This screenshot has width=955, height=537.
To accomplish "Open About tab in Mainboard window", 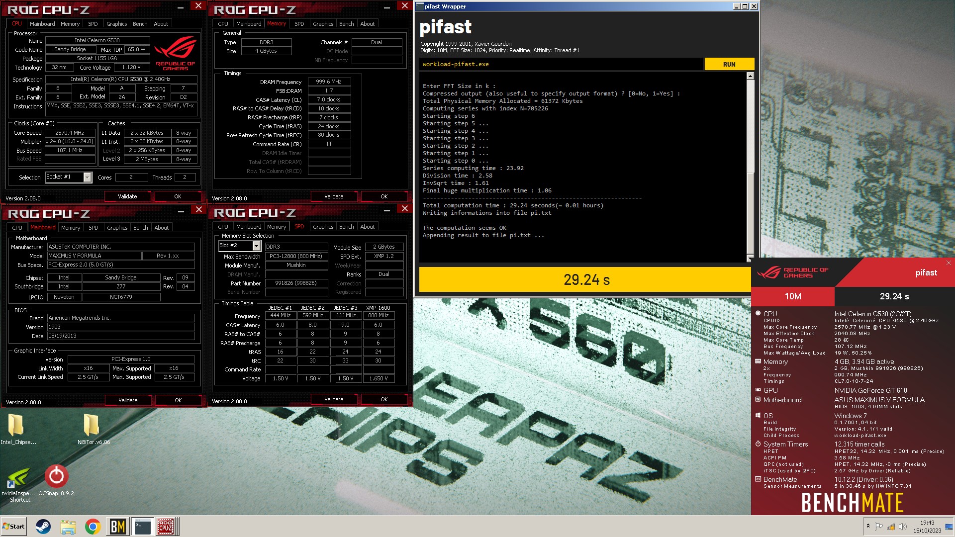I will click(x=161, y=228).
